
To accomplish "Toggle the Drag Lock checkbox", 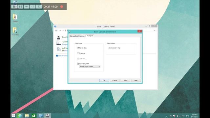I will [78, 59].
